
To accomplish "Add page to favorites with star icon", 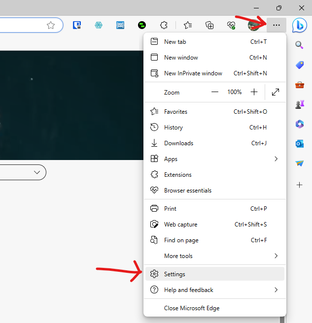I will (51, 25).
